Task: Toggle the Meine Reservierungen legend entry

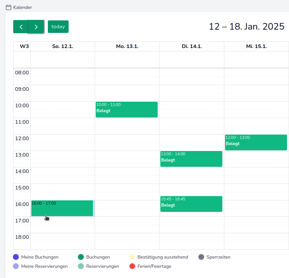Action: [41, 266]
